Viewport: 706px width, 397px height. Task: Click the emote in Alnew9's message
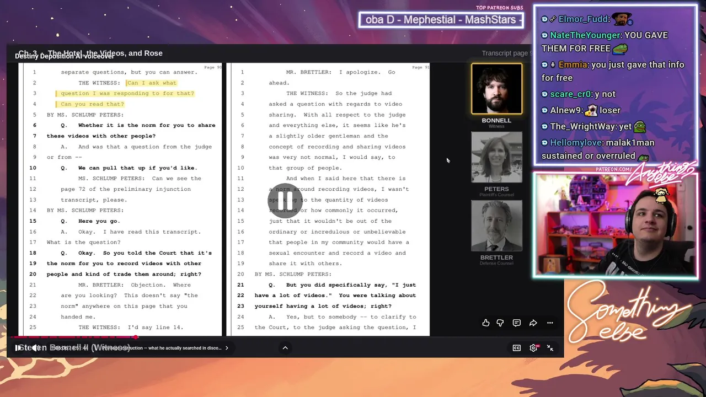point(591,110)
